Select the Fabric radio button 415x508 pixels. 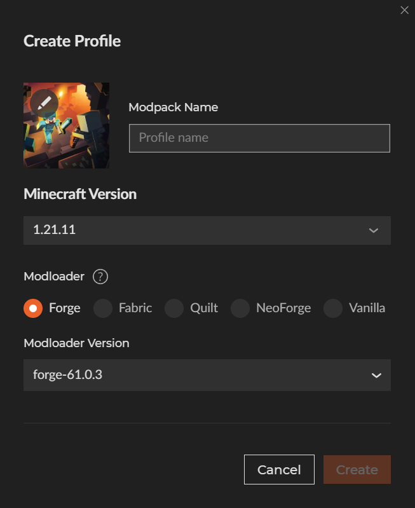click(103, 308)
